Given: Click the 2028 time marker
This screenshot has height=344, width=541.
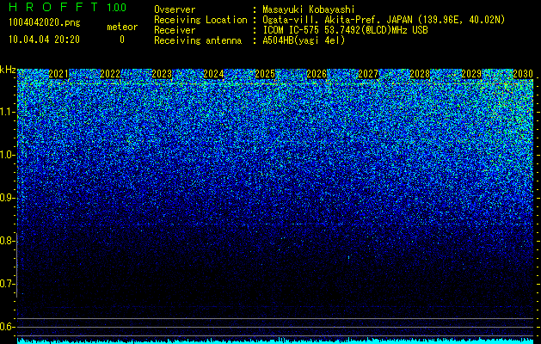Looking at the screenshot, I should [x=420, y=74].
